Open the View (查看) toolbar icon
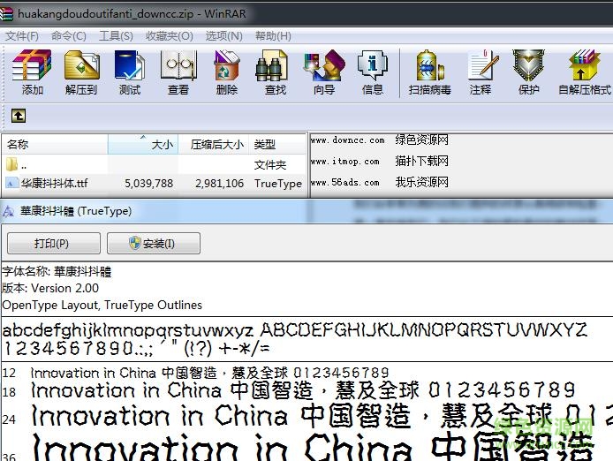 click(x=178, y=65)
